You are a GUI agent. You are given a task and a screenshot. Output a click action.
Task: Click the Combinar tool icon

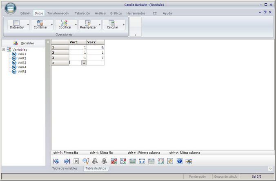click(40, 23)
